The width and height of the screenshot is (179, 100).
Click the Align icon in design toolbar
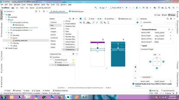pos(105,22)
